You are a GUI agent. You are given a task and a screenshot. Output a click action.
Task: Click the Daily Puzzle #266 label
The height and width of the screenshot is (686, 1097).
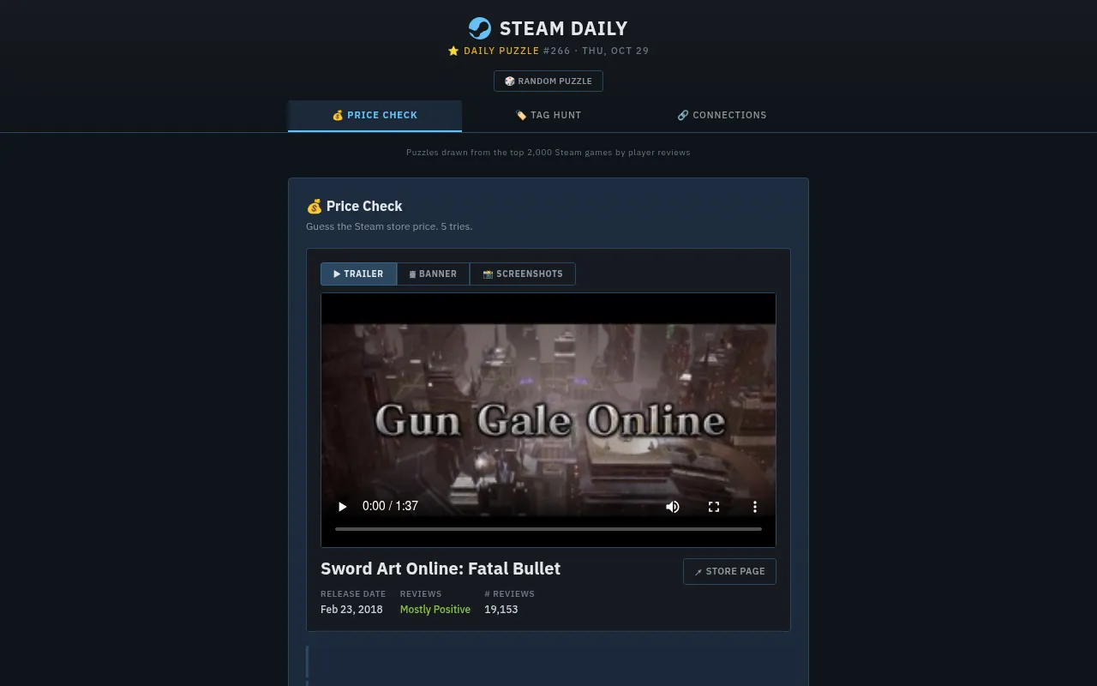[x=548, y=51]
